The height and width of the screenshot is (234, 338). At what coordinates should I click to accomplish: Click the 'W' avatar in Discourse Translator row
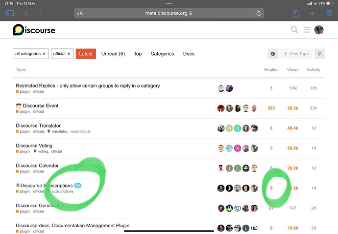(229, 128)
